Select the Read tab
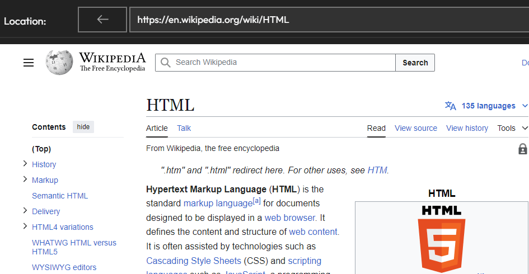The height and width of the screenshot is (274, 529). [x=376, y=128]
